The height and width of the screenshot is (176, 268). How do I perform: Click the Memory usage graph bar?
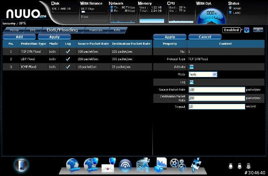click(152, 21)
